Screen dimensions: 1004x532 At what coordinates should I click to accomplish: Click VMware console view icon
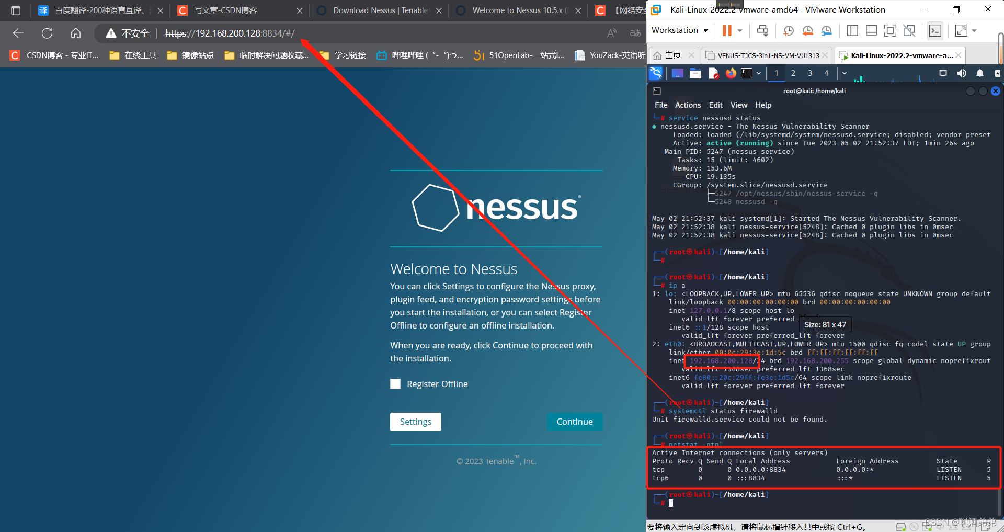(x=935, y=30)
